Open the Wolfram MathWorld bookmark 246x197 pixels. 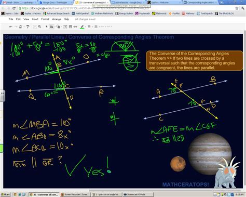pyautogui.click(x=102, y=14)
